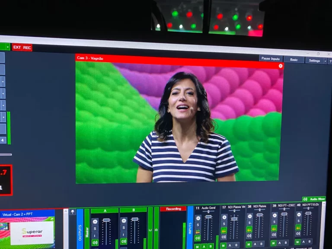Toggle the REC recording button
The width and height of the screenshot is (332, 249).
pyautogui.click(x=27, y=48)
